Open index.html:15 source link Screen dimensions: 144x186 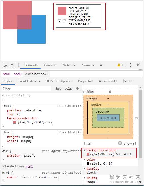click(69, 106)
